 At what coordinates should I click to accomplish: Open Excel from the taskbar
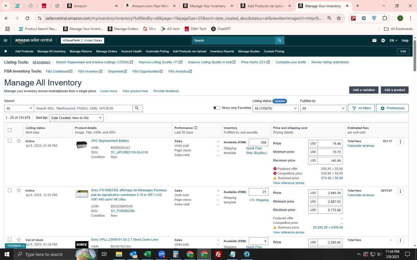[x=147, y=254]
